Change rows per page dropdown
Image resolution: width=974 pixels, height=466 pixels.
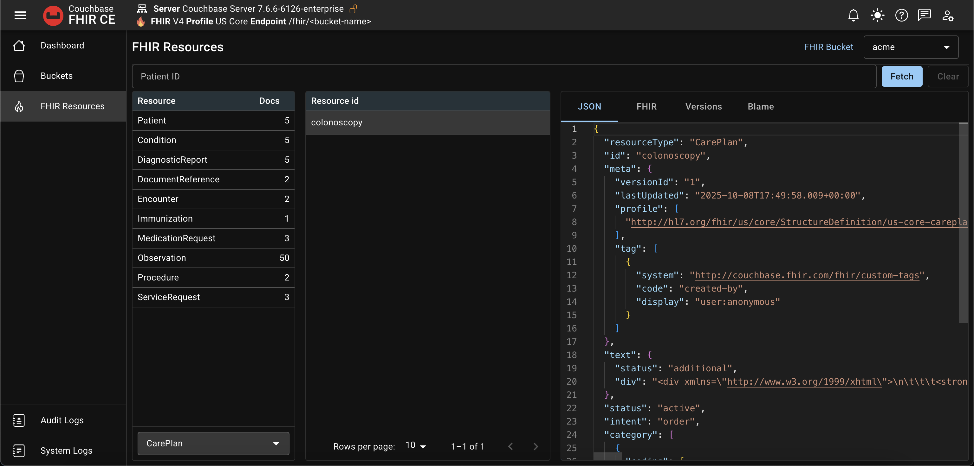coord(416,446)
